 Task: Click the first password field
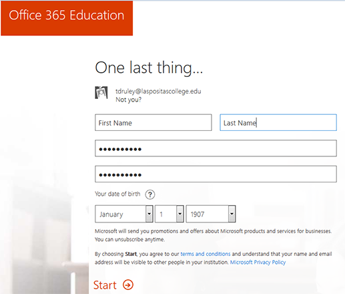click(x=216, y=148)
